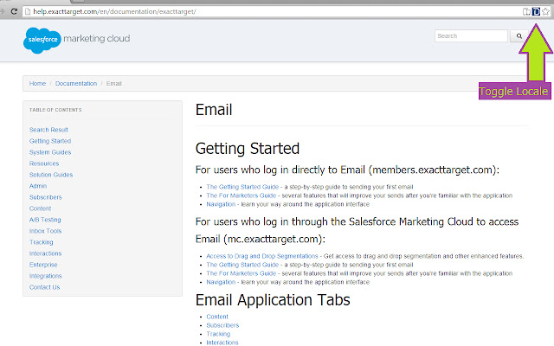Click the magnifier search button
554x346 pixels.
[x=519, y=36]
